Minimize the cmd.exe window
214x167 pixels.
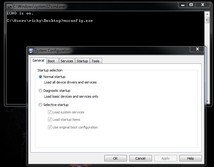click(183, 5)
